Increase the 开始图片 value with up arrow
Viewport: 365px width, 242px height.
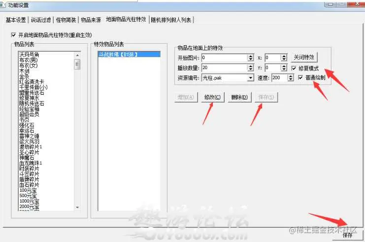[x=250, y=56]
